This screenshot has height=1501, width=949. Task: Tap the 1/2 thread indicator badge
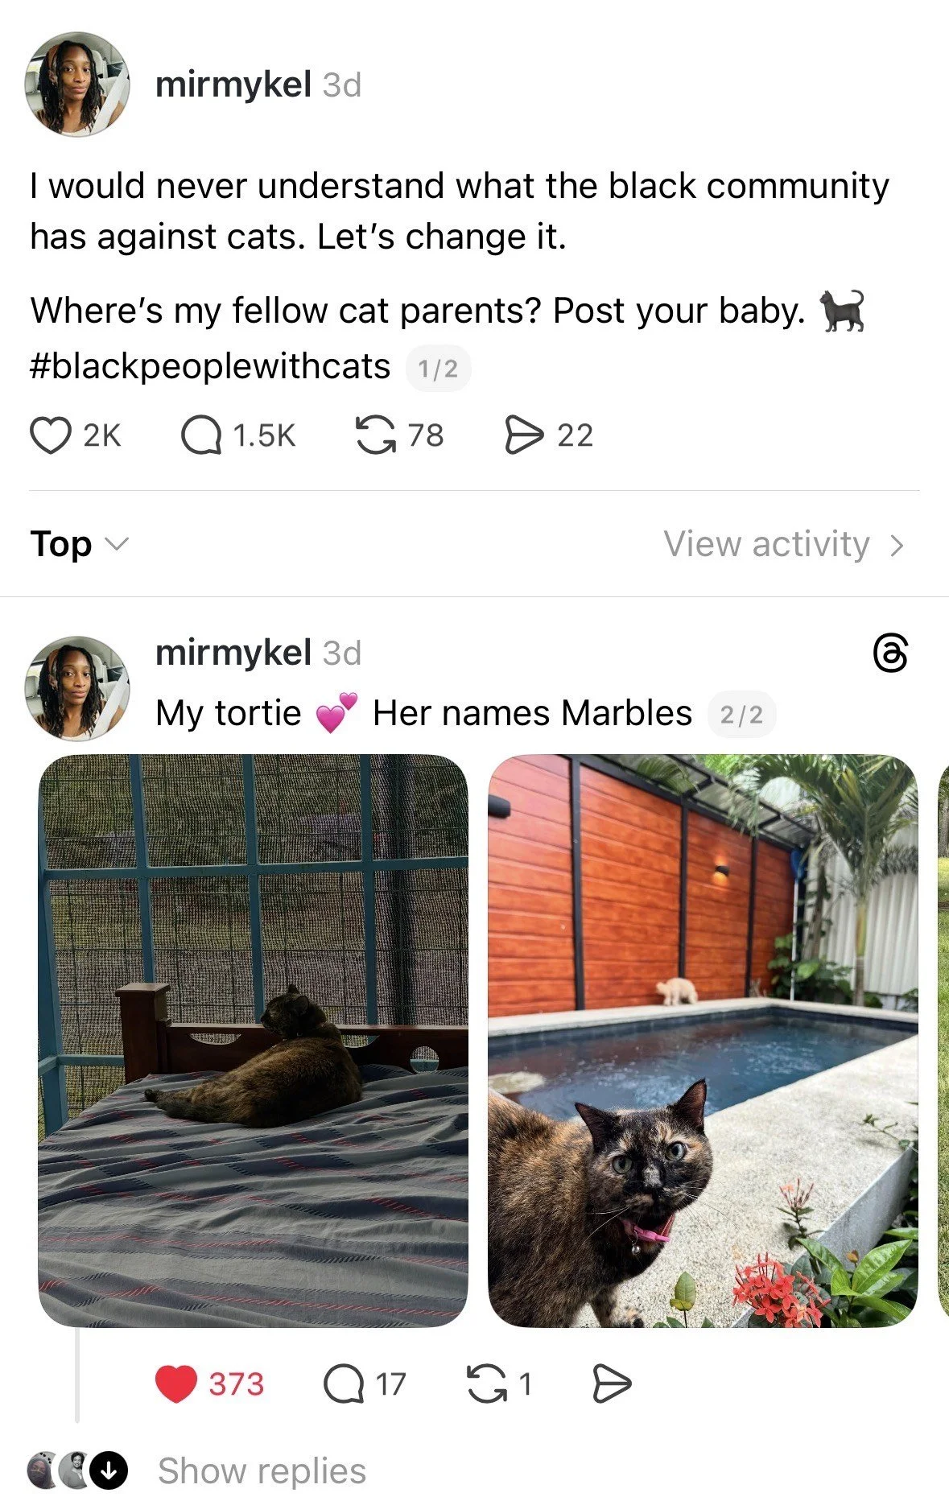point(439,369)
